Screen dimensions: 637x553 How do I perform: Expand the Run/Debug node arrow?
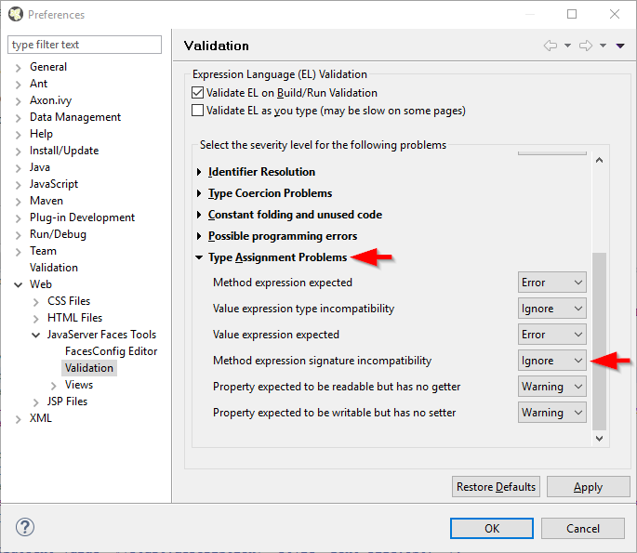(x=18, y=235)
